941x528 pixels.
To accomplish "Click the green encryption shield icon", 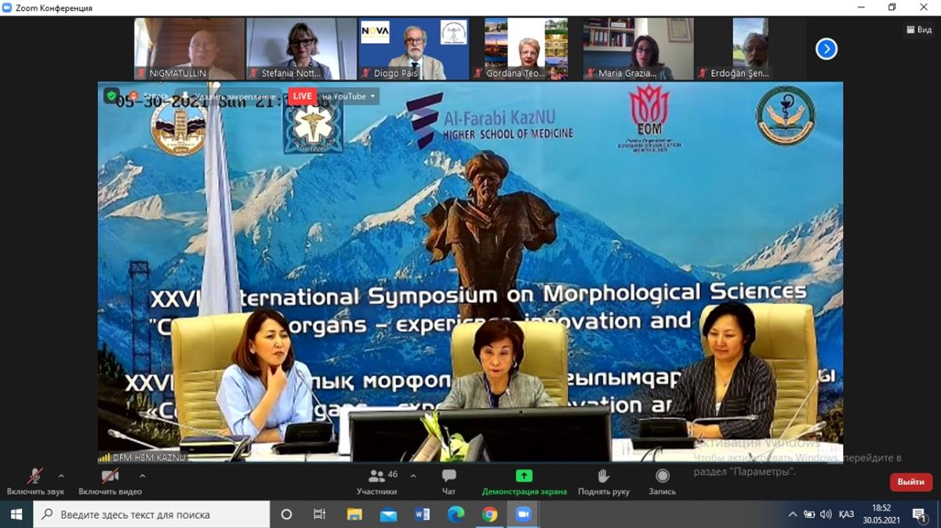I will click(x=111, y=95).
